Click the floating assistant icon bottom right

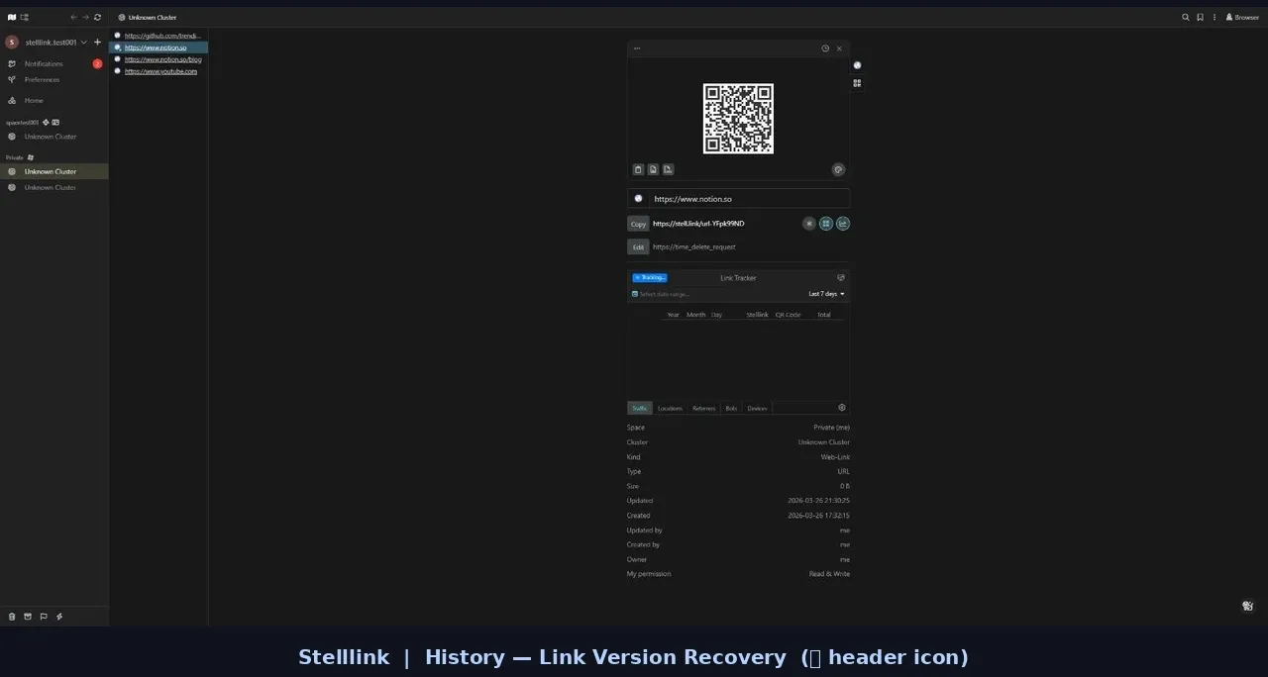coord(1248,606)
